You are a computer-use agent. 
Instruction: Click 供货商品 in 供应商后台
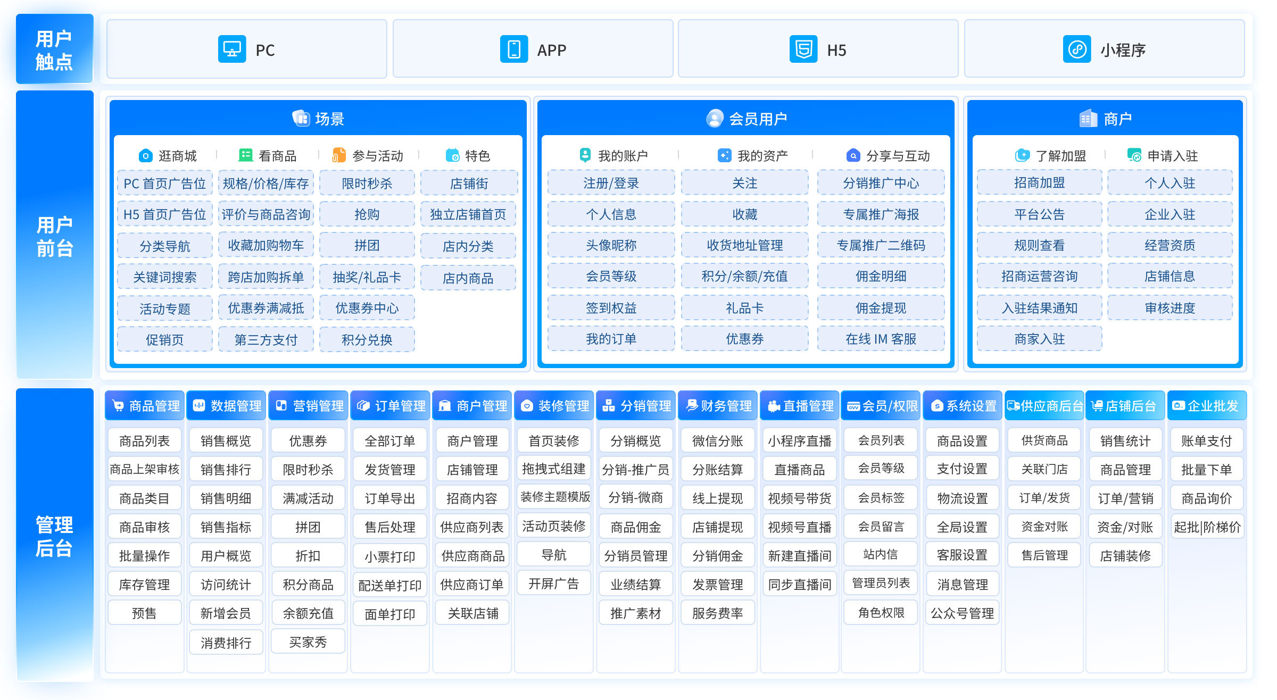(1044, 440)
